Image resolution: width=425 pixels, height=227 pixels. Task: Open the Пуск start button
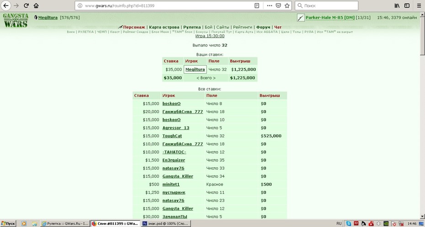tap(8, 224)
